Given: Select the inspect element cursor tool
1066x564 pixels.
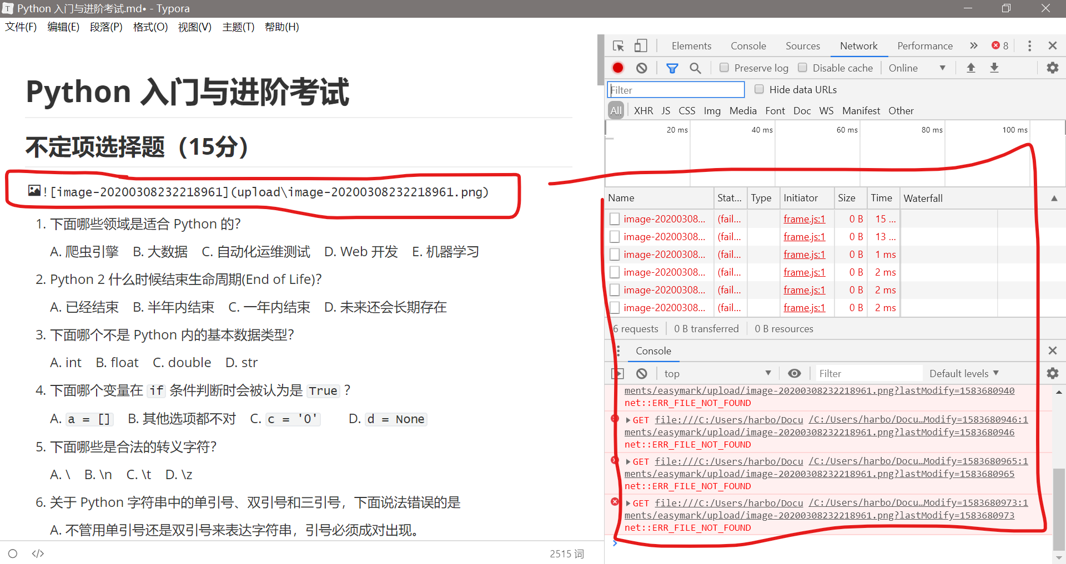Looking at the screenshot, I should tap(618, 46).
